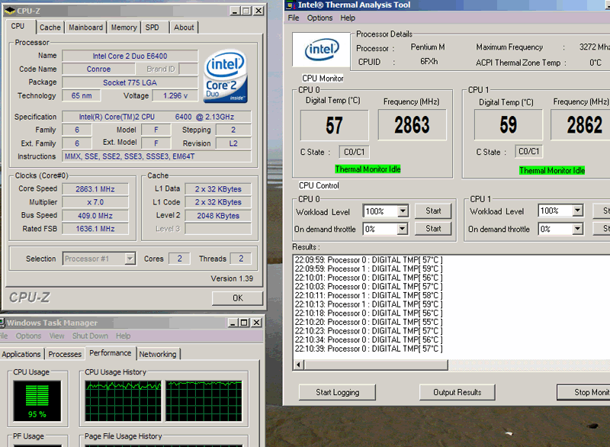Click the Multiplier value x 7.0
The image size is (610, 447).
tap(95, 202)
